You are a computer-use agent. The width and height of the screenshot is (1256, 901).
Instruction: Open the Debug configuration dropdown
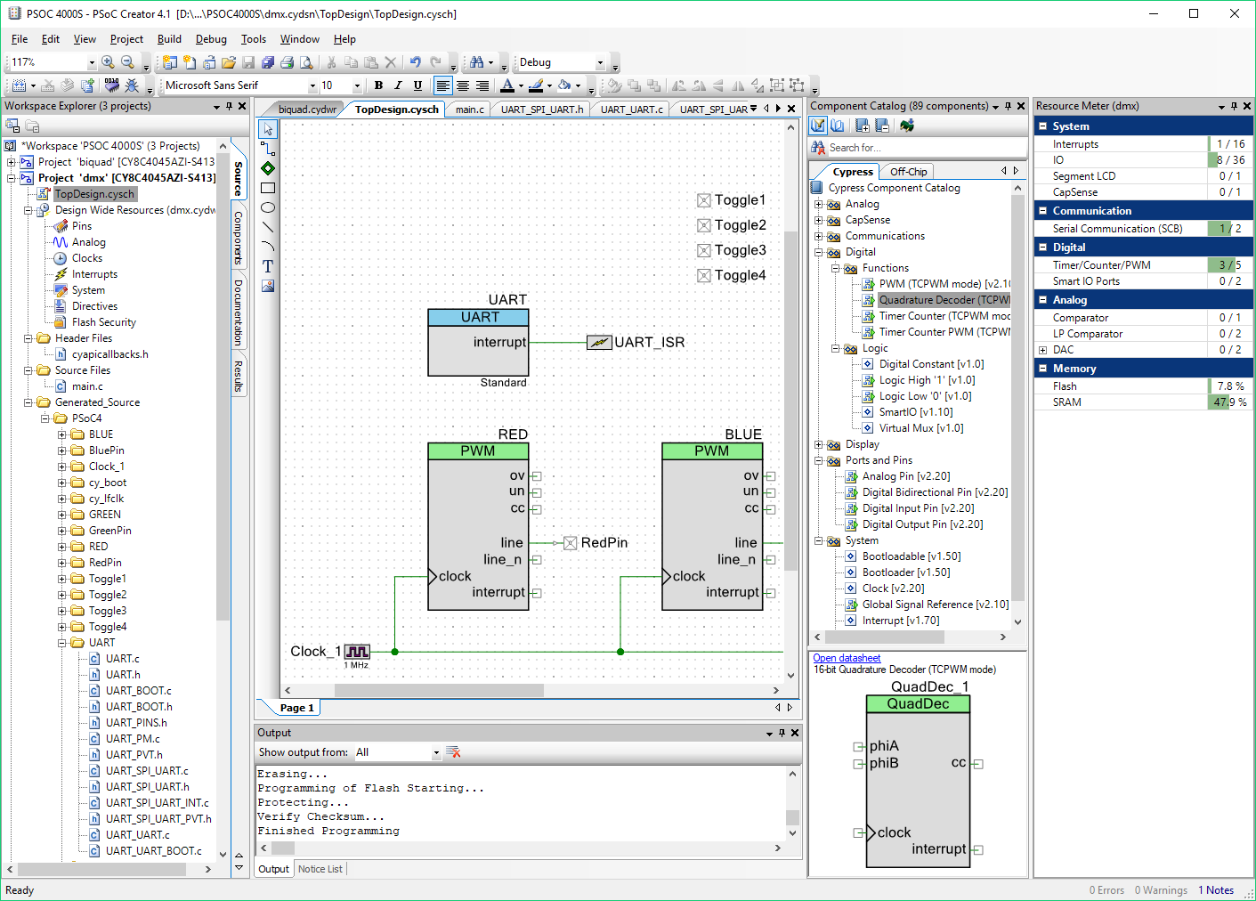tap(600, 62)
